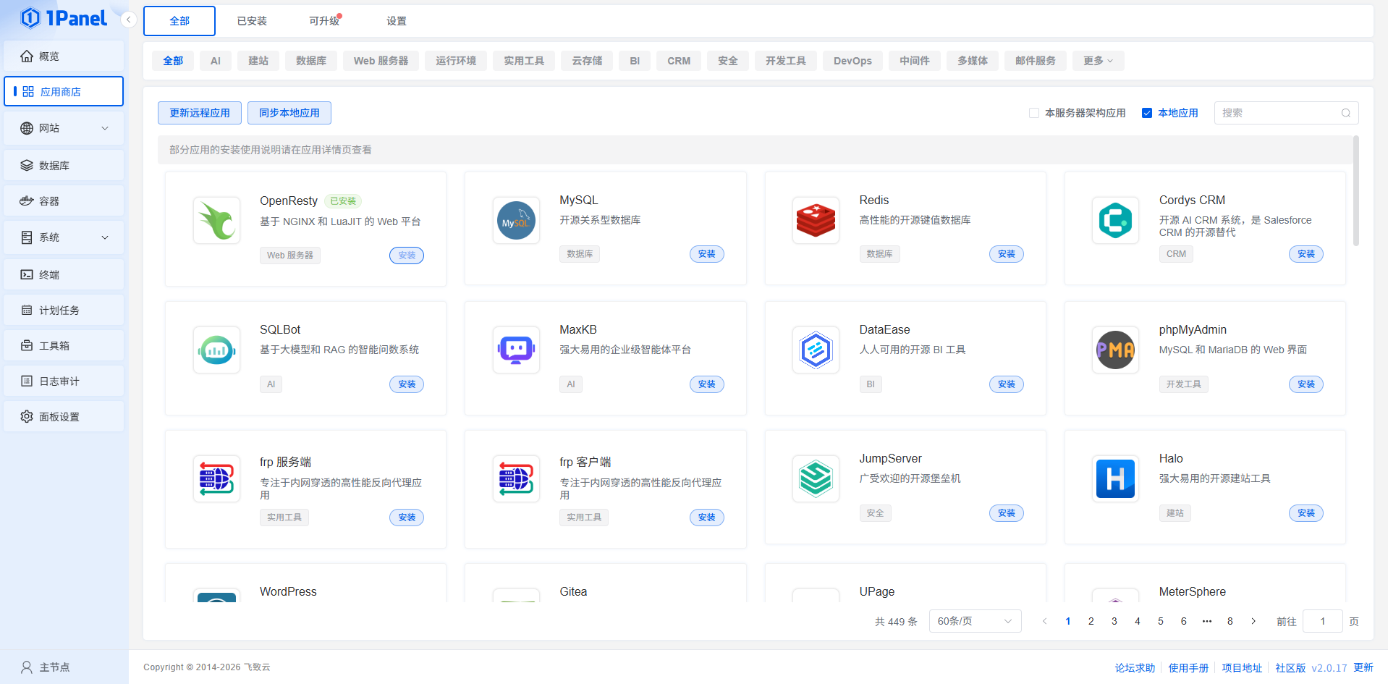The height and width of the screenshot is (684, 1388).
Task: Switch to the 可升级 tab
Action: (x=323, y=21)
